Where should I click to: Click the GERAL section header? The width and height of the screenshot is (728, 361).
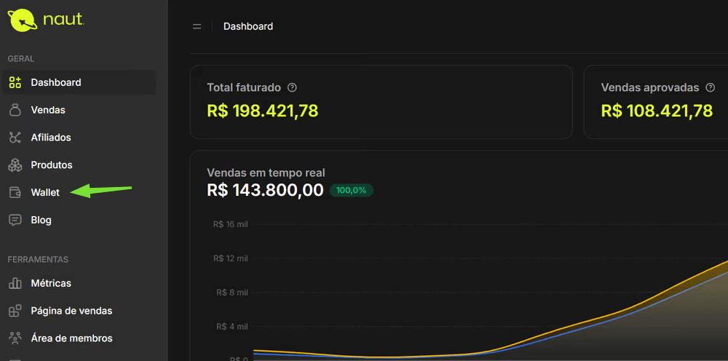[x=21, y=59]
